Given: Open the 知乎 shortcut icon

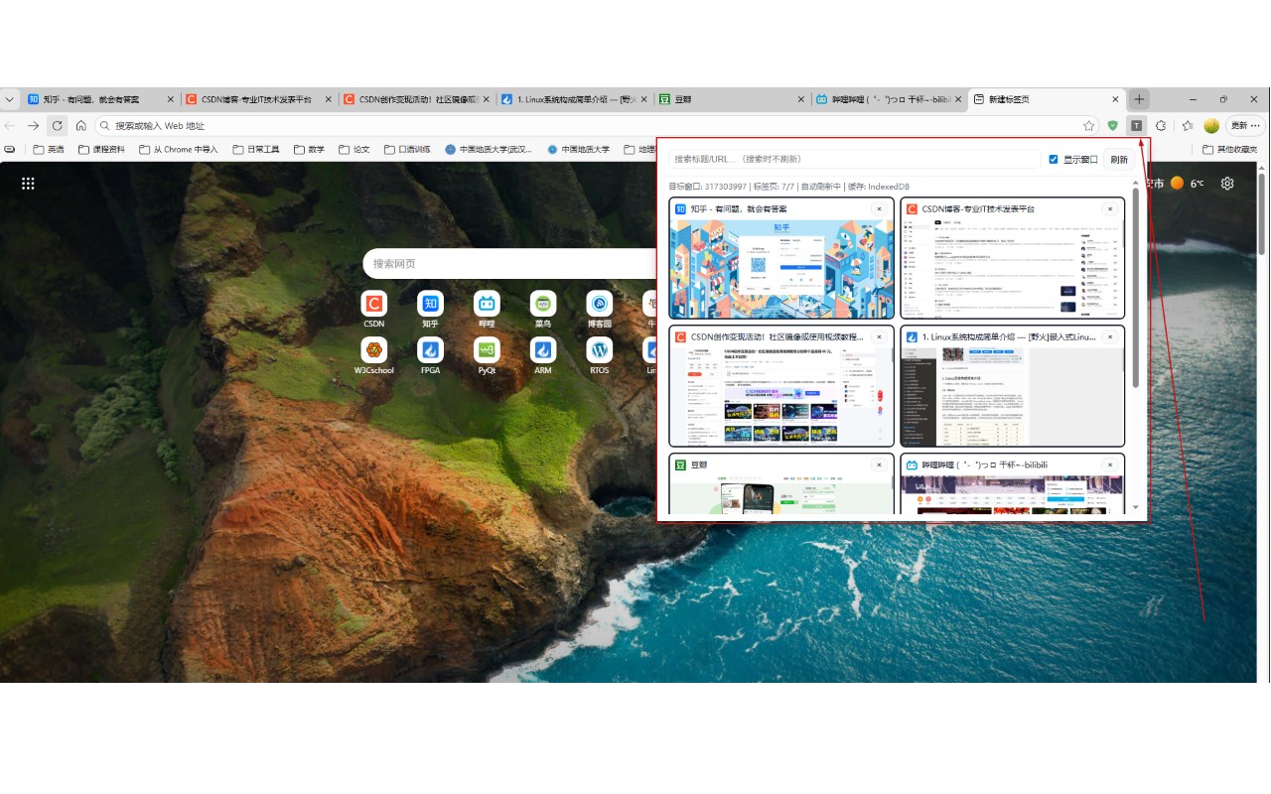Looking at the screenshot, I should tap(430, 304).
